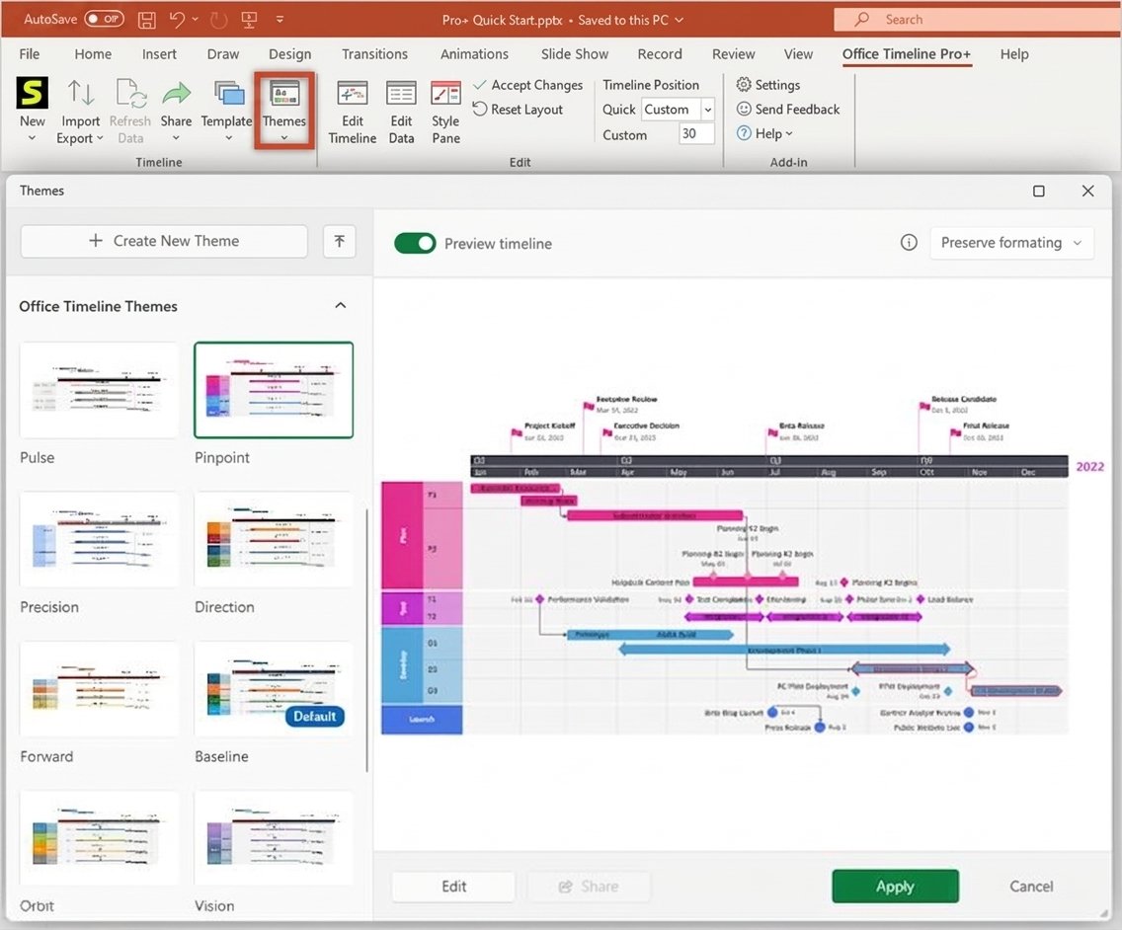Viewport: 1122px width, 930px height.
Task: Click the Undo arrow icon
Action: tap(177, 20)
